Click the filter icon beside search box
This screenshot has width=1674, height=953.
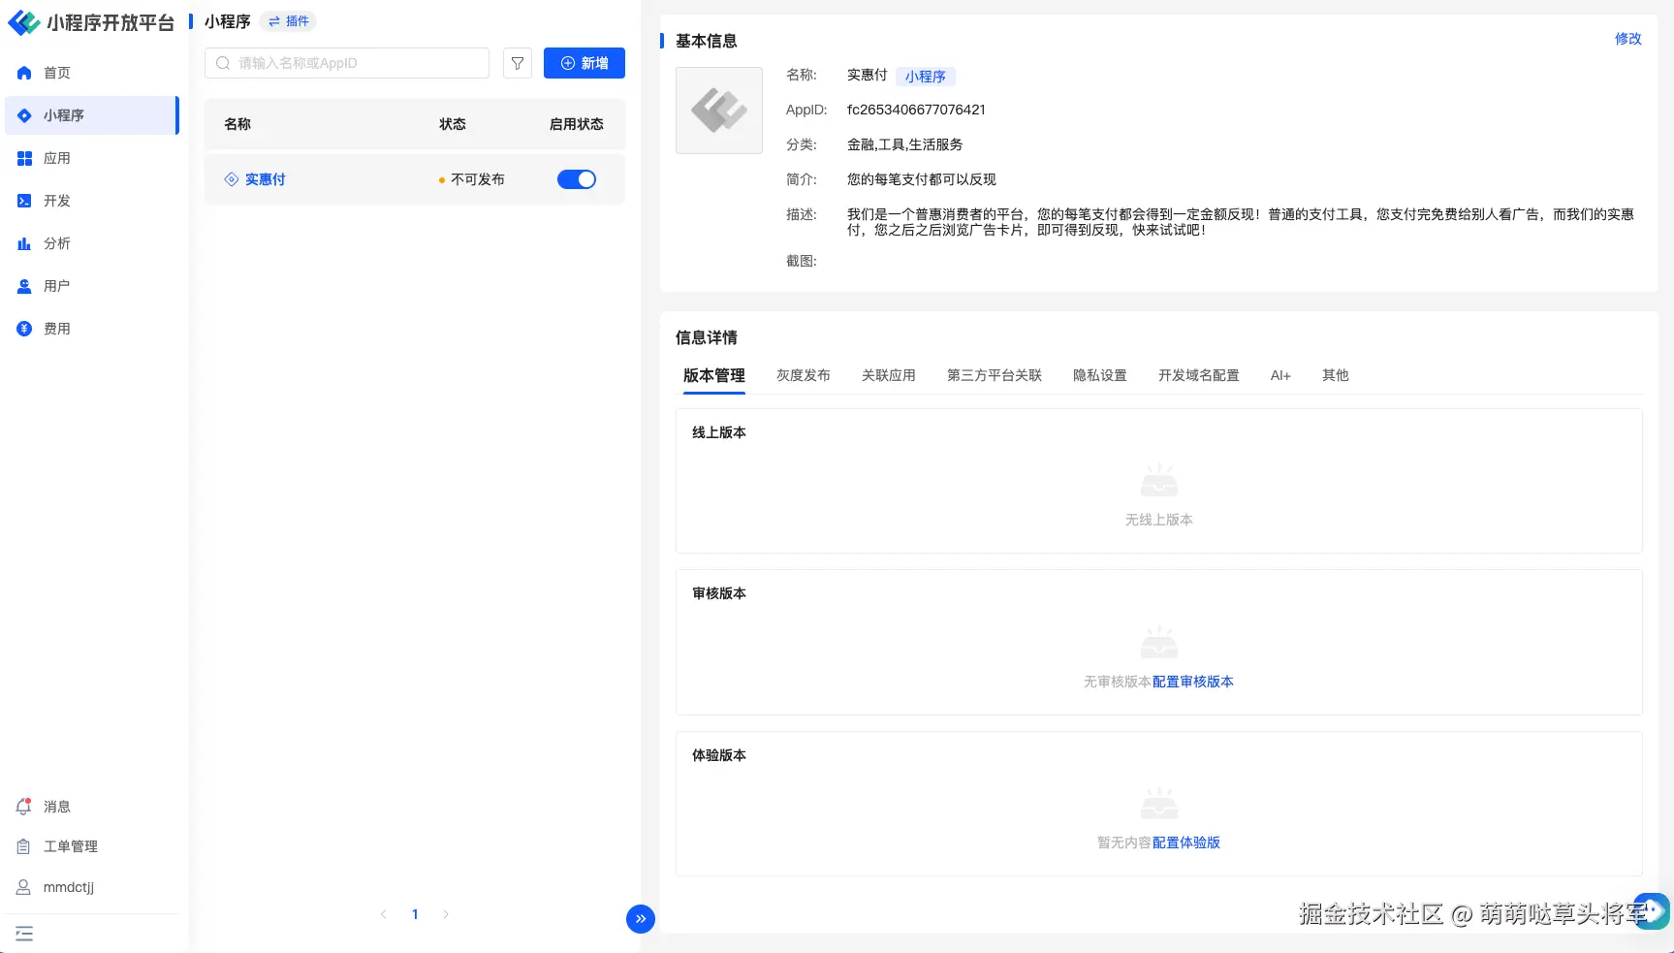(517, 63)
